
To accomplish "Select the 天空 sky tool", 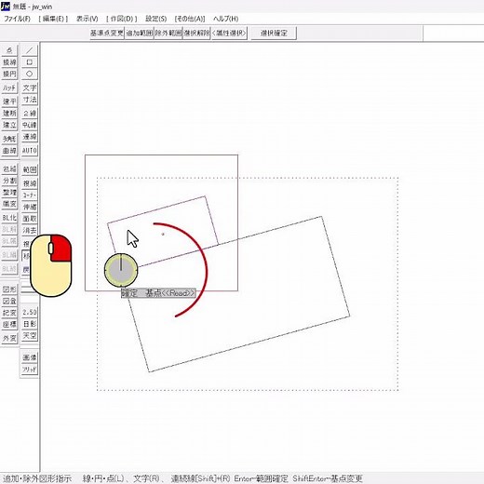I will pyautogui.click(x=30, y=336).
